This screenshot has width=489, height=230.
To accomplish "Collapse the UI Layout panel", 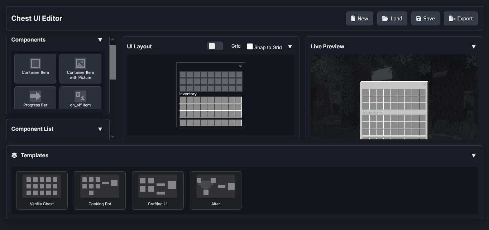I will 290,47.
